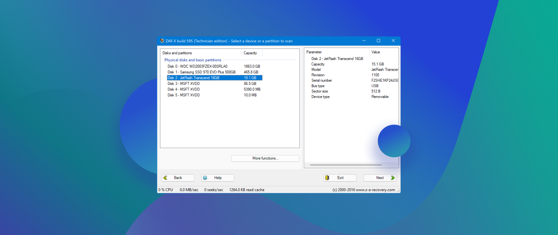This screenshot has width=558, height=235.
Task: Click the 1264.0 KB read cache status
Action: tap(247, 190)
